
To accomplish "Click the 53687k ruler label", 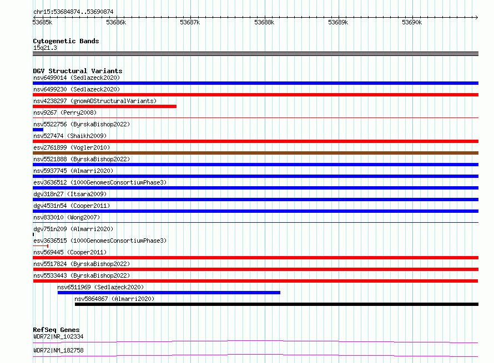I will pyautogui.click(x=190, y=22).
